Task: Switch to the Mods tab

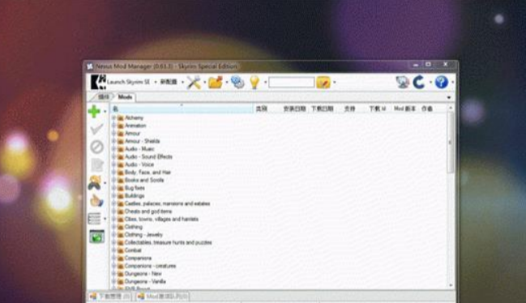Action: click(x=125, y=97)
